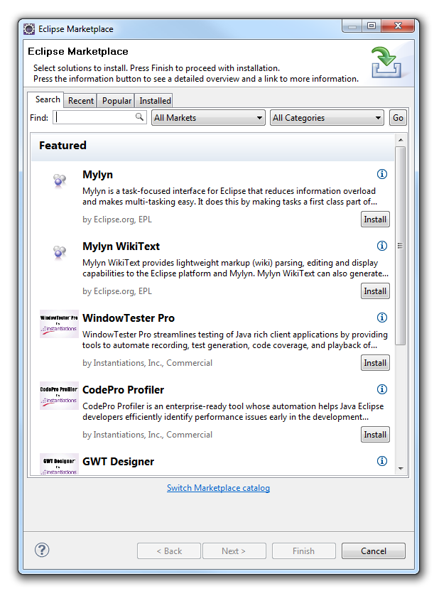The width and height of the screenshot is (434, 591).
Task: Click the < Back button
Action: 169,551
